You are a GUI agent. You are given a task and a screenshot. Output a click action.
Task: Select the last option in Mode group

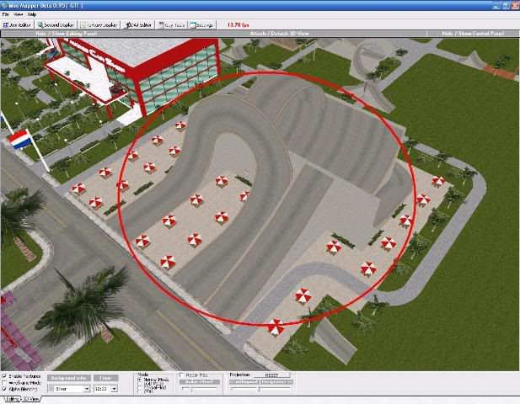(140, 391)
